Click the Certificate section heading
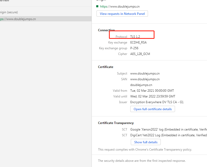The image size is (207, 167). (106, 67)
